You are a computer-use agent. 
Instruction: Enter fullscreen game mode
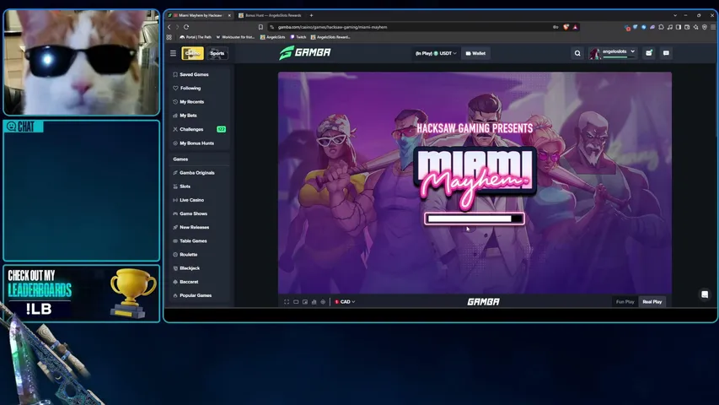287,302
